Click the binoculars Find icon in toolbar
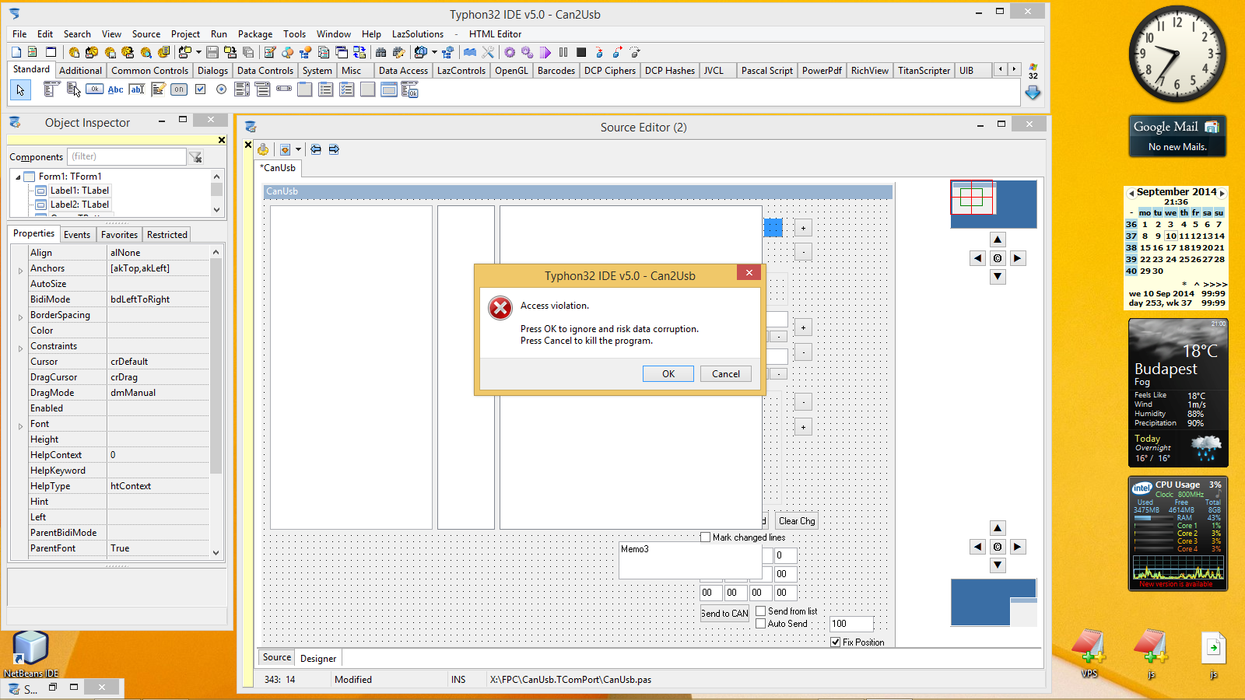This screenshot has width=1245, height=700. (381, 52)
